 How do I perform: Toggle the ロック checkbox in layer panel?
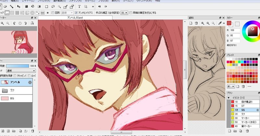(29, 76)
